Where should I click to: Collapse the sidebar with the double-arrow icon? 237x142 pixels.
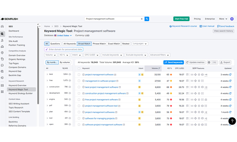pos(39,26)
